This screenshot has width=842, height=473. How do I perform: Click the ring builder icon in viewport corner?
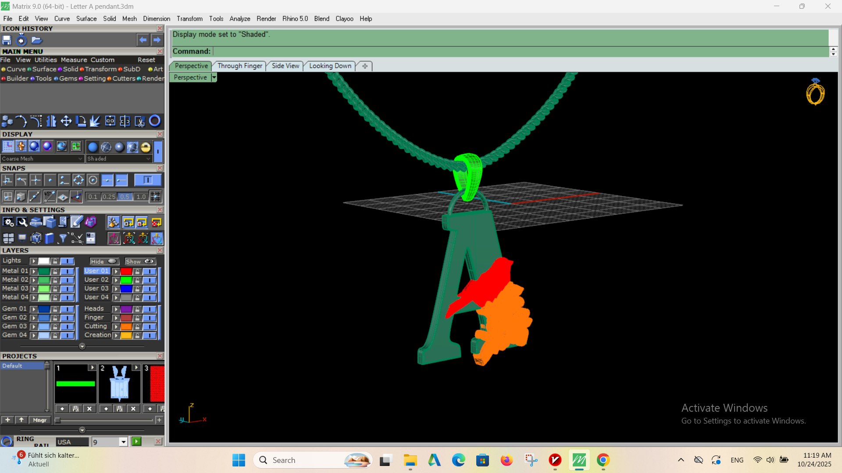pos(815,92)
